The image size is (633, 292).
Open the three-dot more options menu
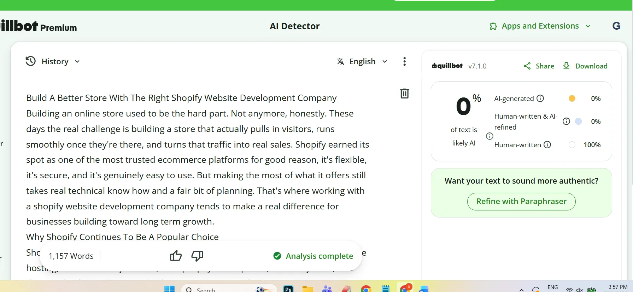[404, 61]
